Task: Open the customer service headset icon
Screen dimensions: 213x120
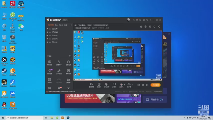Action: point(134,20)
